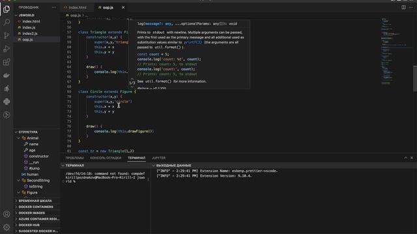Open the Run and Debug view
The height and width of the screenshot is (234, 417).
(x=7, y=49)
